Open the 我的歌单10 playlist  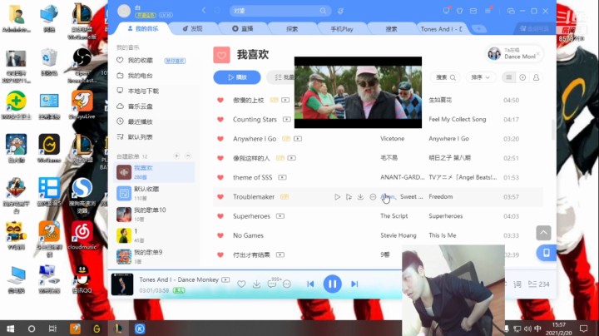click(x=155, y=215)
